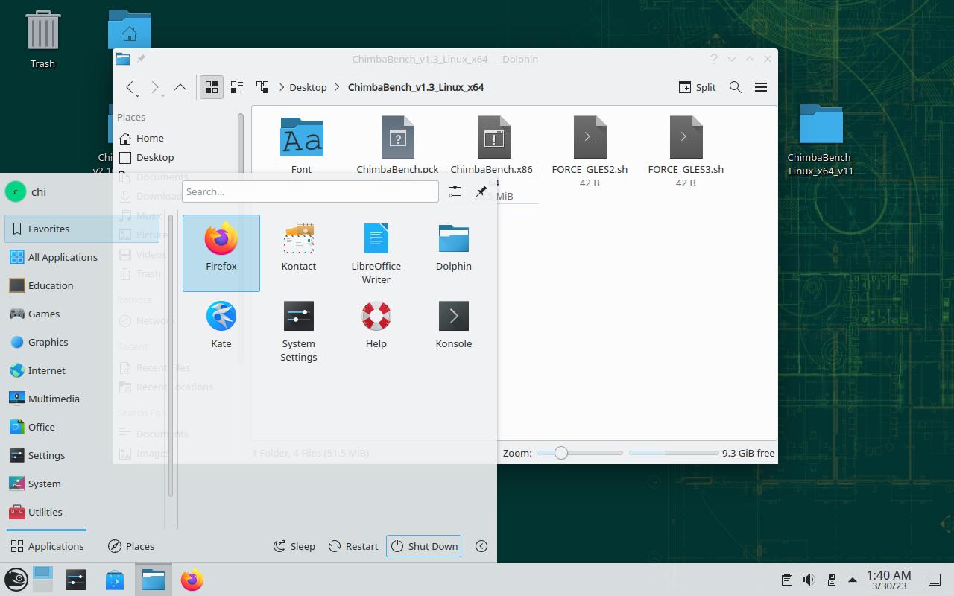Select the FORCE_GLES3.sh script

pos(686,150)
